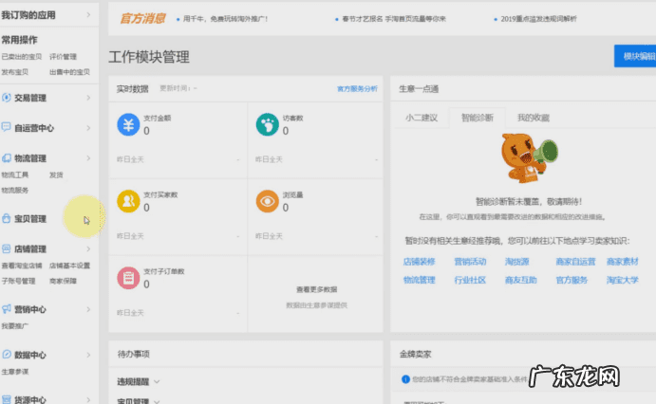Click the mascot with megaphone image
The image size is (656, 404).
pyautogui.click(x=529, y=158)
